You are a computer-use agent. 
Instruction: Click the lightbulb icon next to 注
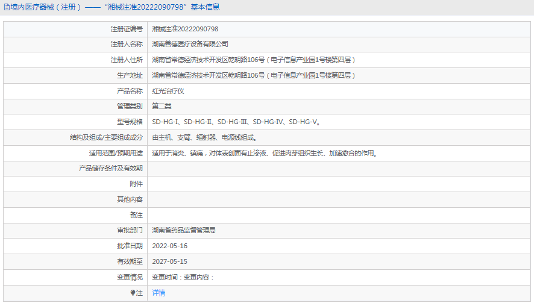click(133, 293)
